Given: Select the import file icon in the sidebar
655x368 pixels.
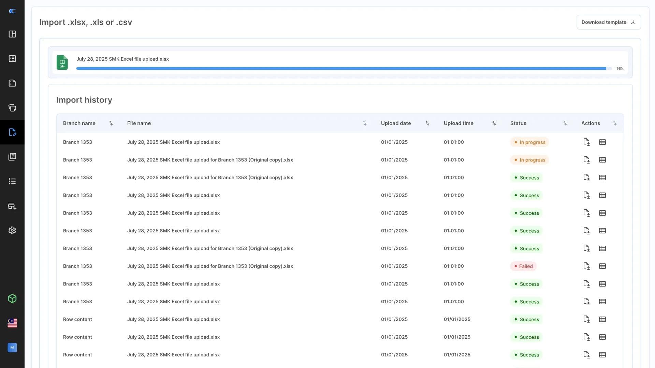Looking at the screenshot, I should [12, 132].
